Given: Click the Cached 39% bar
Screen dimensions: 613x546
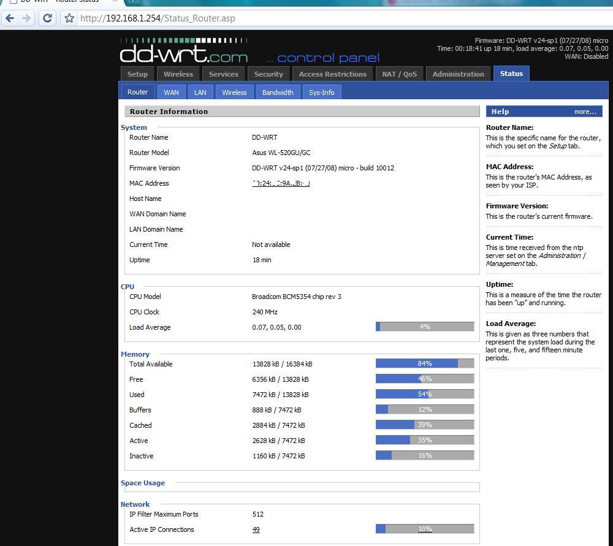Looking at the screenshot, I should pyautogui.click(x=425, y=425).
